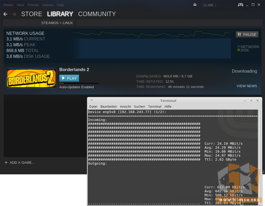The image size is (265, 206).
Task: Click "Ttl: 2.62 GByte" in Terminal
Action: point(220,160)
